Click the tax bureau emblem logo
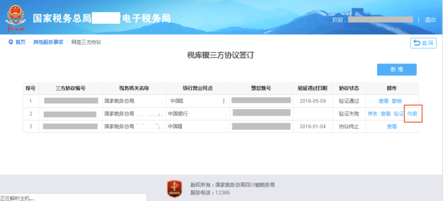Viewport: 443px width, 201px height. coord(16,18)
